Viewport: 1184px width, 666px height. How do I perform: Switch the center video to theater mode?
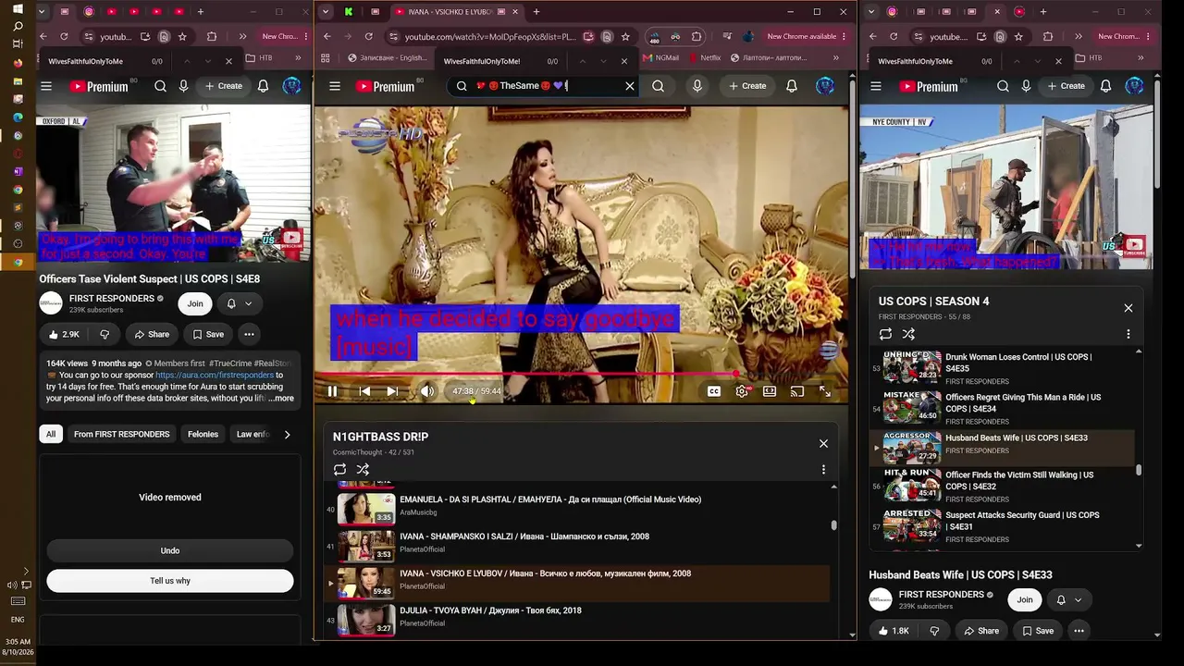pos(770,391)
